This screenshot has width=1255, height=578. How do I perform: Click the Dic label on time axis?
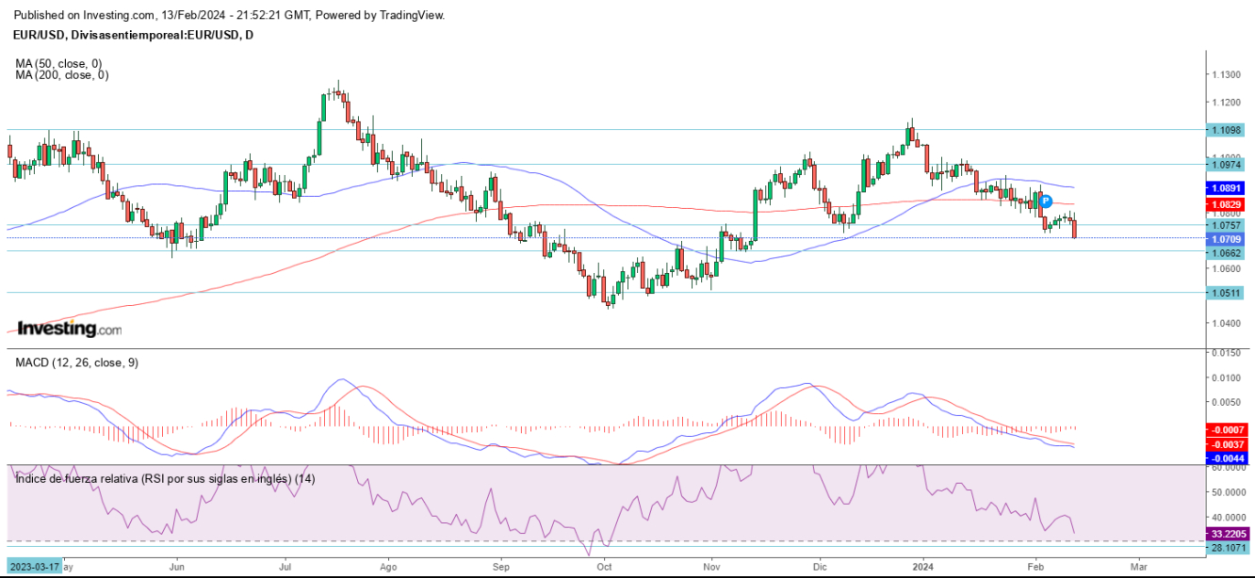click(x=819, y=568)
